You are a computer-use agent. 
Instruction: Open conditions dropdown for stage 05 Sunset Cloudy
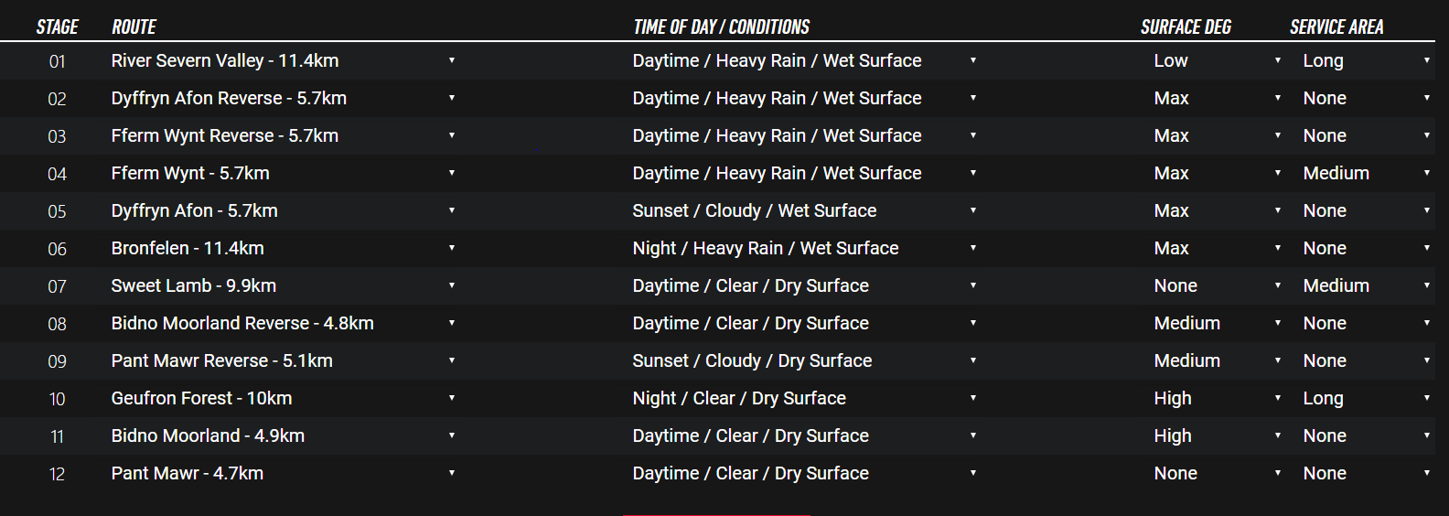point(805,210)
